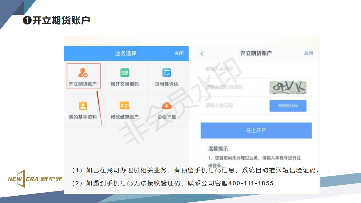This screenshot has width=361, height=203.
Task: Click the 温馨提示 heading text
Action: click(218, 149)
